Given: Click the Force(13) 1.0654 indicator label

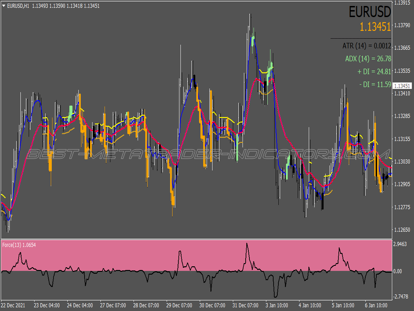Looking at the screenshot, I should click(x=19, y=245).
